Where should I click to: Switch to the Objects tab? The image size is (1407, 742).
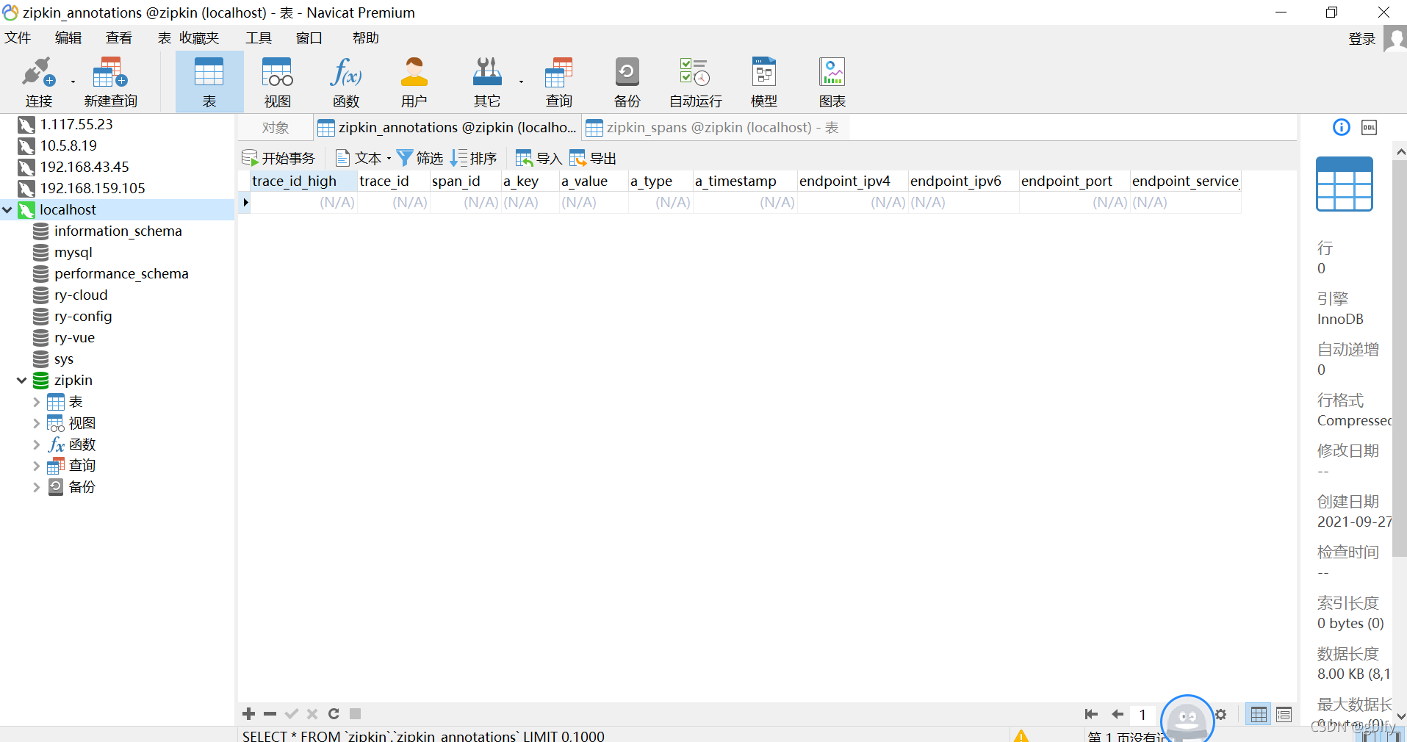point(276,128)
